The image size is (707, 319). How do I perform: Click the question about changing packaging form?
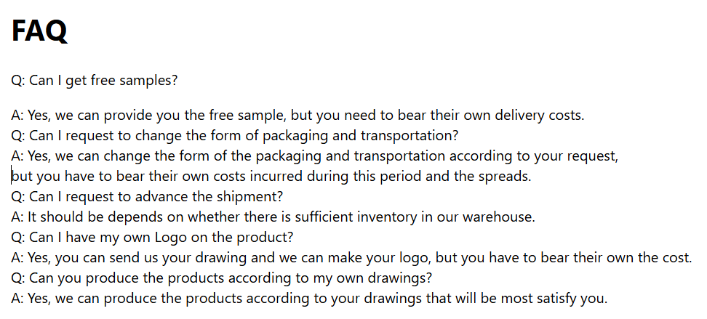(234, 136)
